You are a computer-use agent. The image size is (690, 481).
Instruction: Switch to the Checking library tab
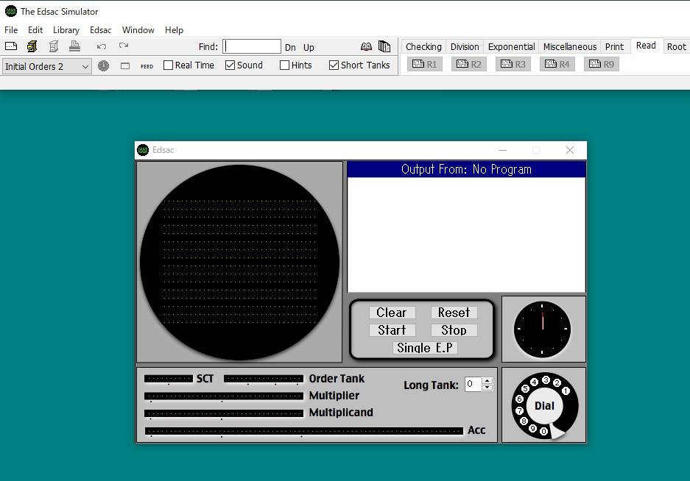(x=423, y=46)
